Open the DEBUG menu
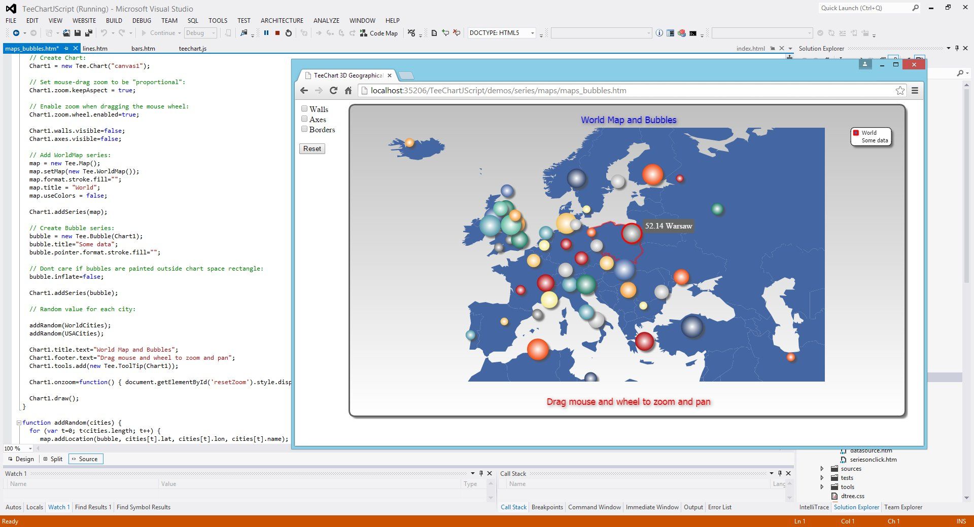This screenshot has width=974, height=527. pos(142,20)
